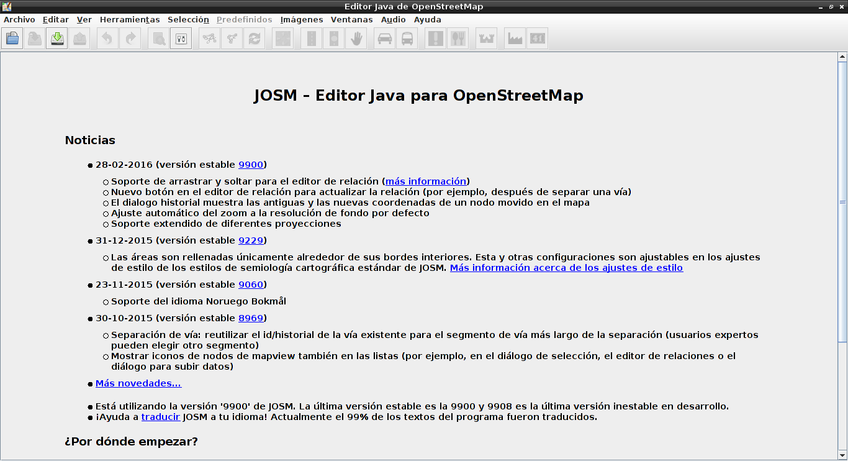Open the Herramientas menu

pos(130,19)
